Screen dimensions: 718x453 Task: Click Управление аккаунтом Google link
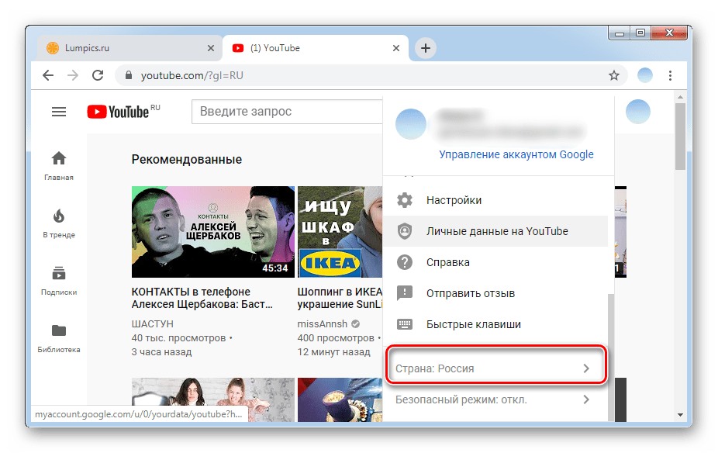click(x=516, y=154)
